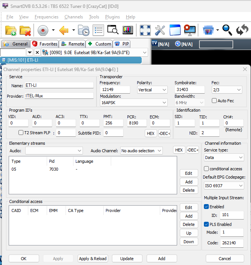Viewport: 251px width, 265px height.
Task: Uncheck the PLS Enabled checkbox
Action: click(206, 224)
